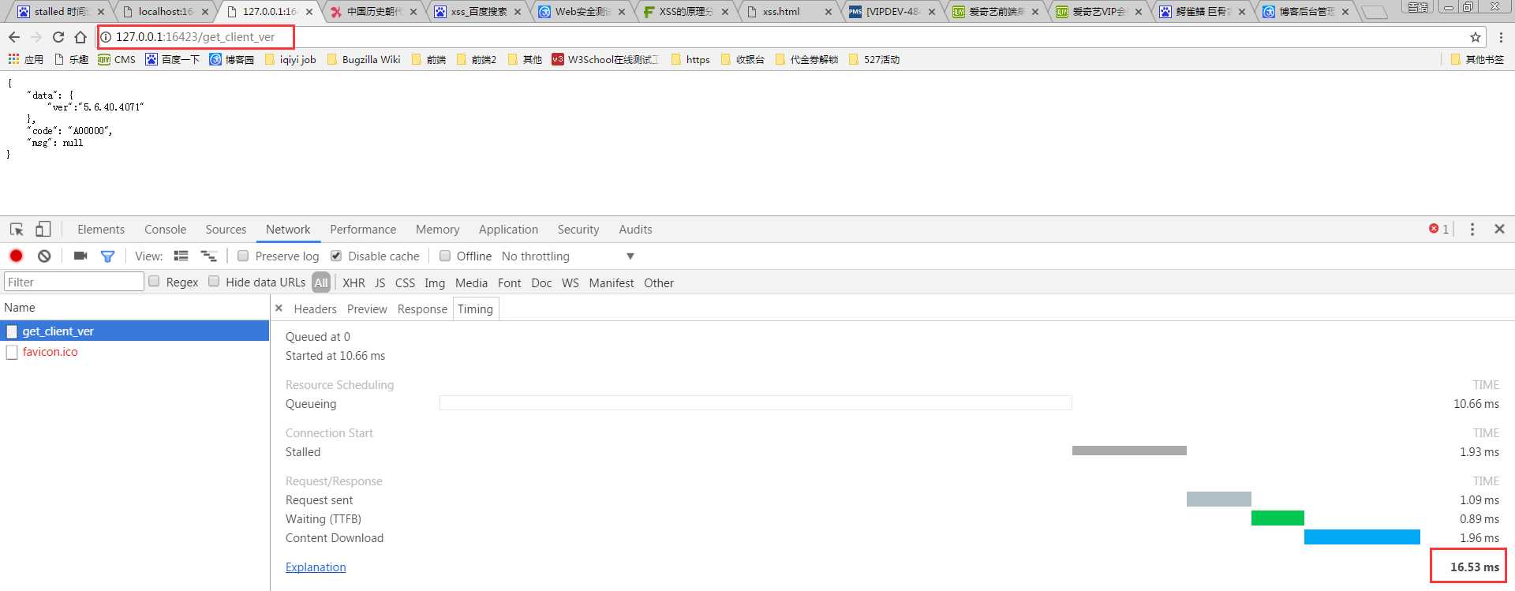Close the DevTools panel
The width and height of the screenshot is (1515, 591).
click(1500, 229)
